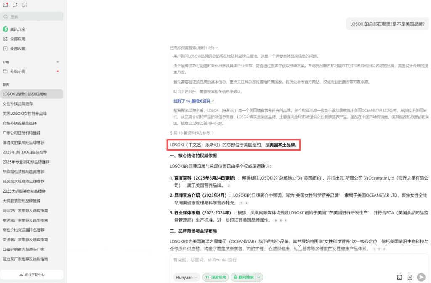Image resolution: width=431 pixels, height=283 pixels.
Task: Collapse the 已完成深度搜索 reasoning section
Action: [x=194, y=47]
